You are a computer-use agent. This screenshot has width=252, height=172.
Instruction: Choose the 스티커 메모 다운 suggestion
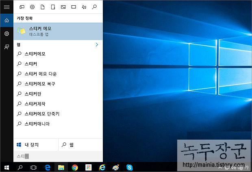coord(58,74)
